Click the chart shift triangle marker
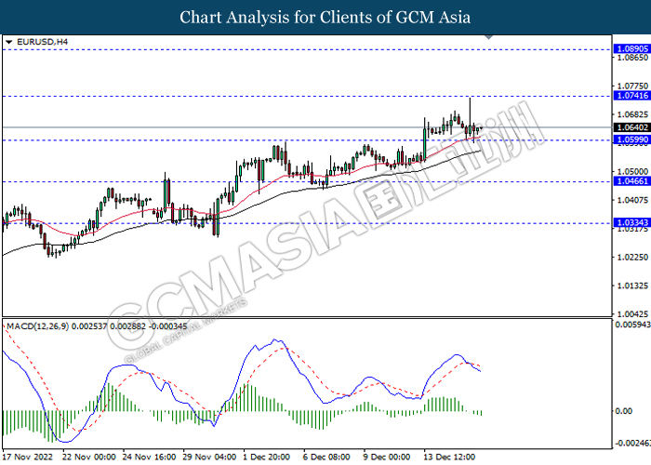The height and width of the screenshot is (465, 651). [x=488, y=37]
